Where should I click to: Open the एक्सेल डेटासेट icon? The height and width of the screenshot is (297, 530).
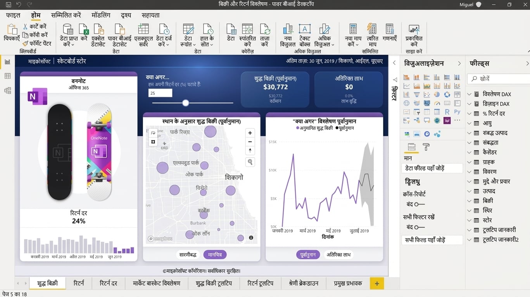pos(98,29)
